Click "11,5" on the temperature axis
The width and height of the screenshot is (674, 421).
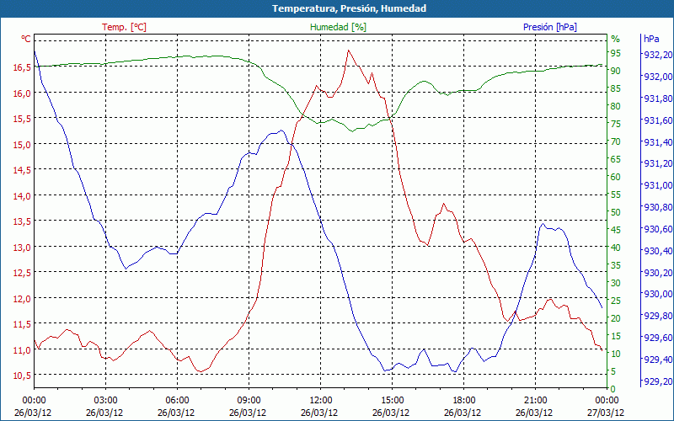coord(23,324)
